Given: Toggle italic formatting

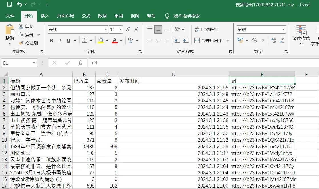Looking at the screenshot, I should coord(60,41).
